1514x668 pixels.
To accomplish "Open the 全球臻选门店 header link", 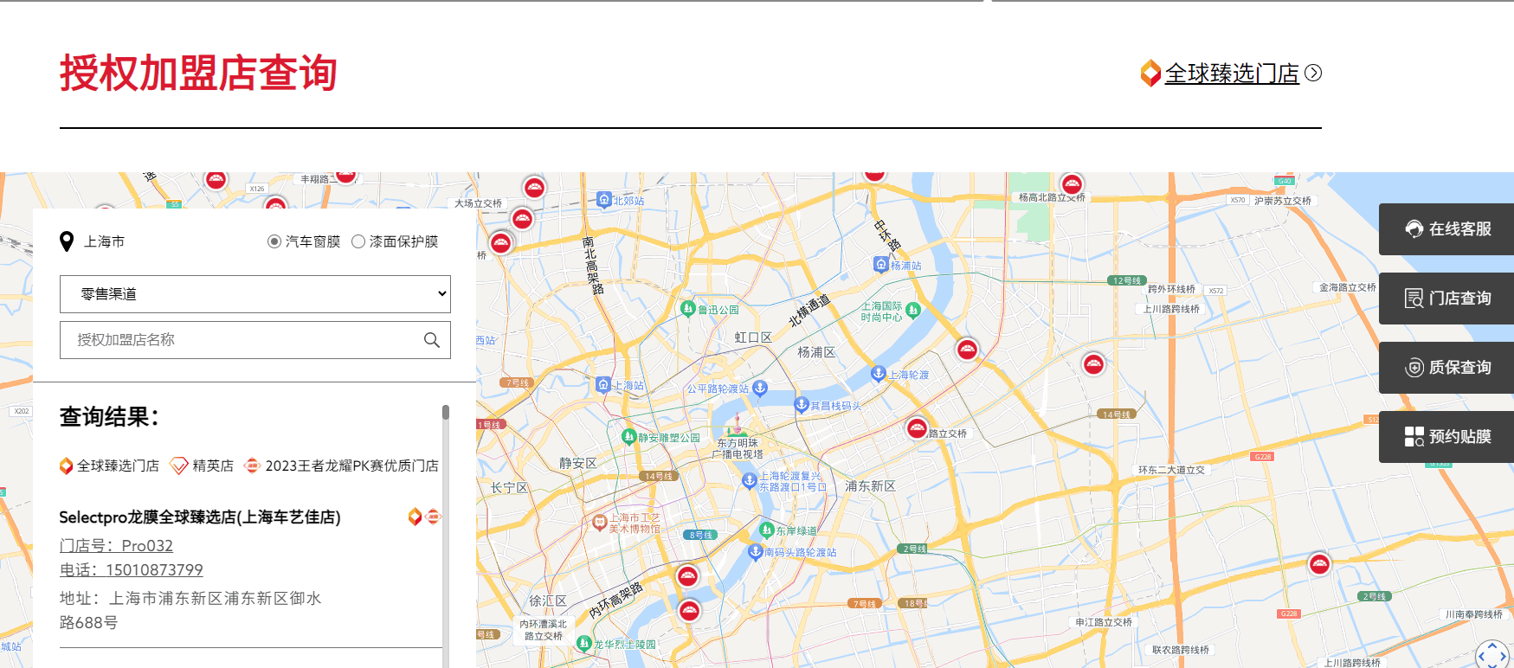I will click(1231, 74).
